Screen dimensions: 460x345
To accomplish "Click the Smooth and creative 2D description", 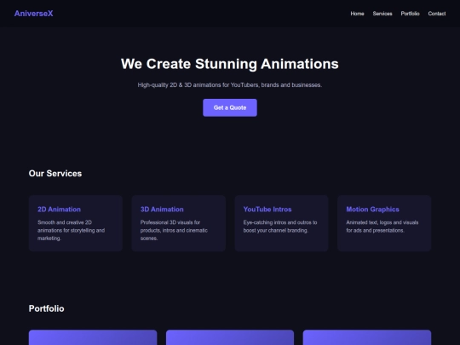I will [71, 230].
